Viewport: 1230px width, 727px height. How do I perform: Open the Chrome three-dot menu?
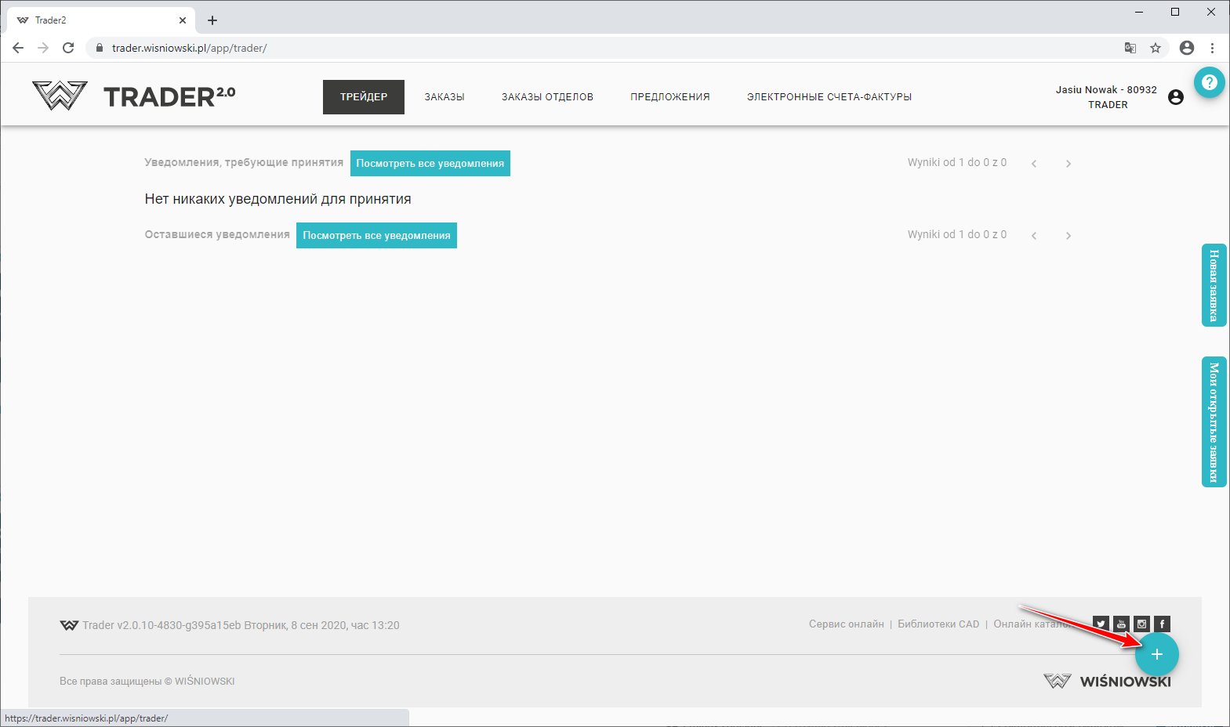pos(1212,48)
